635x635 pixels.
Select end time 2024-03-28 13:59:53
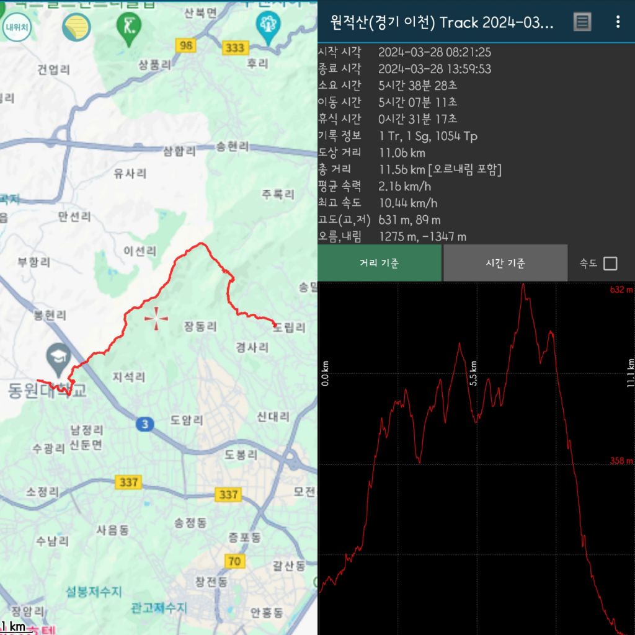[x=435, y=69]
